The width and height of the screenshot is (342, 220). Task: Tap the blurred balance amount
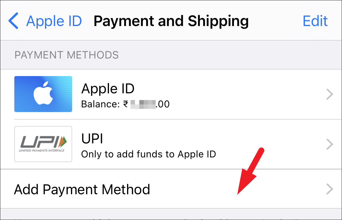click(x=143, y=104)
